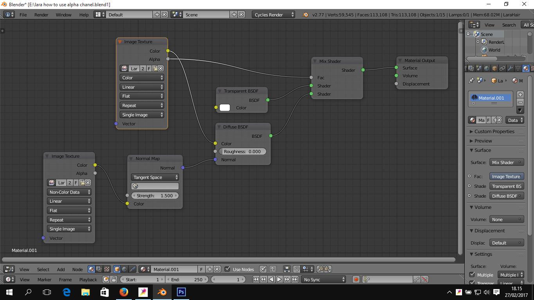Click the copy nodes to clipboard icon

click(320, 269)
